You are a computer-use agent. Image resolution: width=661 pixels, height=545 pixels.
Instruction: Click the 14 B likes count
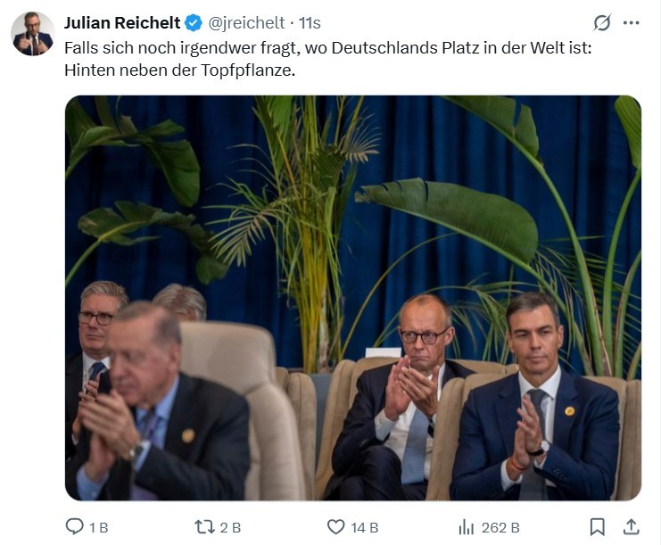(x=364, y=527)
